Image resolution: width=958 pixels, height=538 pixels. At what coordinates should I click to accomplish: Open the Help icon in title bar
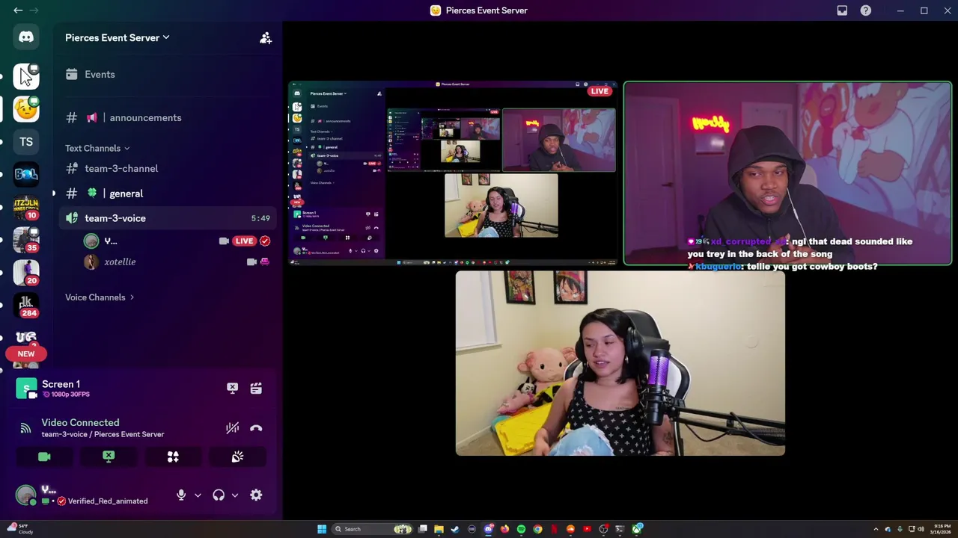point(866,10)
